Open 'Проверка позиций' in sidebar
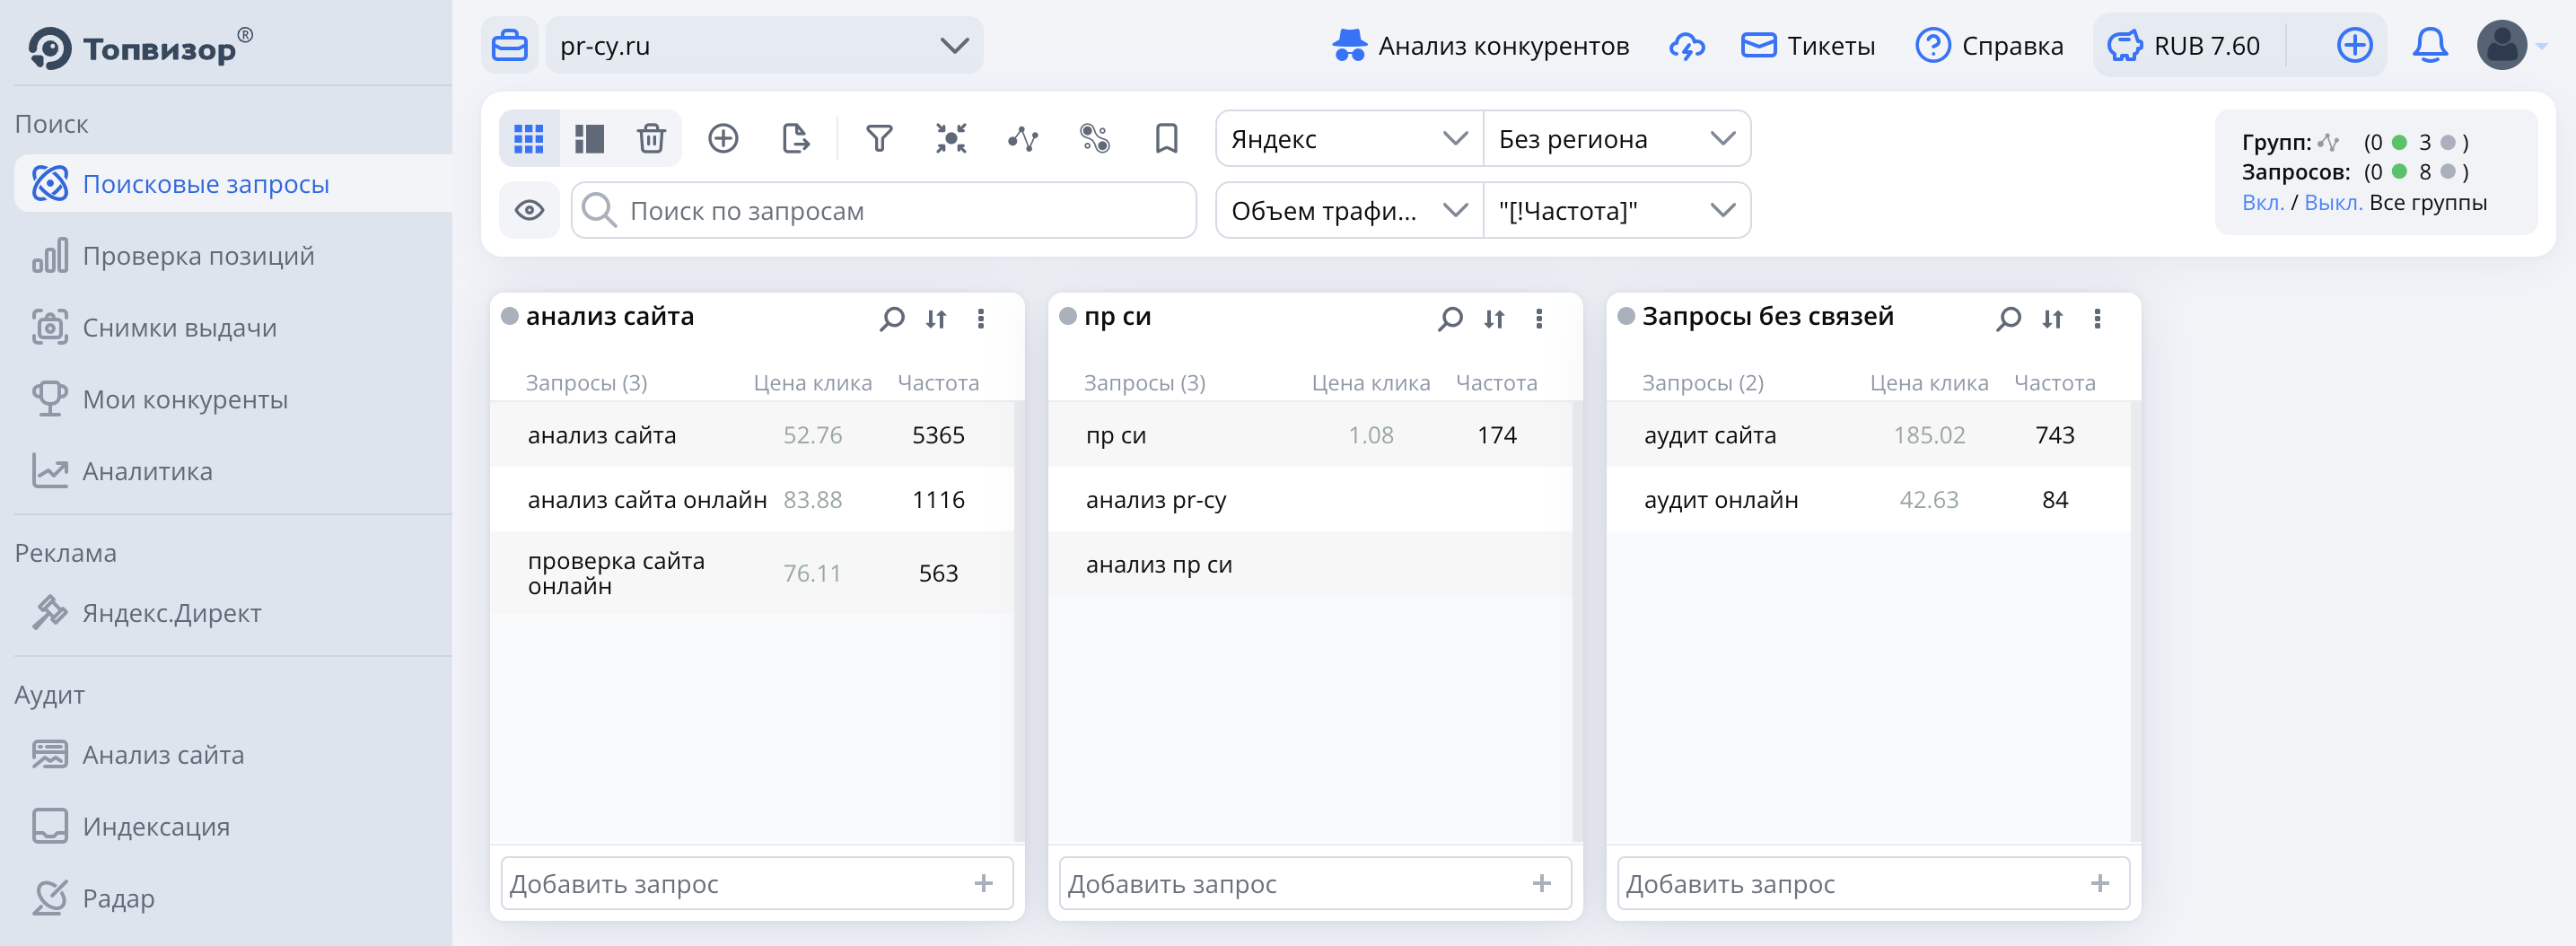 pyautogui.click(x=198, y=256)
